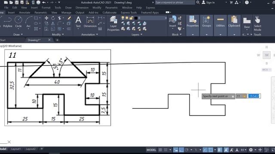Expand the Modify panel

click(58, 35)
